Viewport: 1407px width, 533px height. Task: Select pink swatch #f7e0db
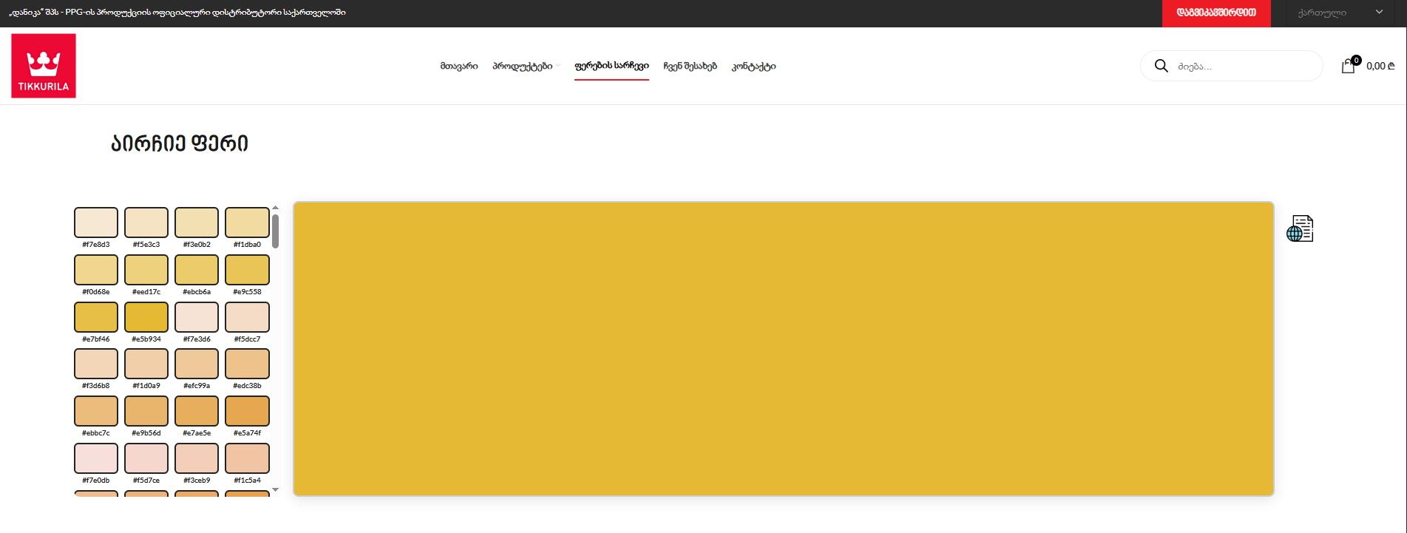(96, 458)
